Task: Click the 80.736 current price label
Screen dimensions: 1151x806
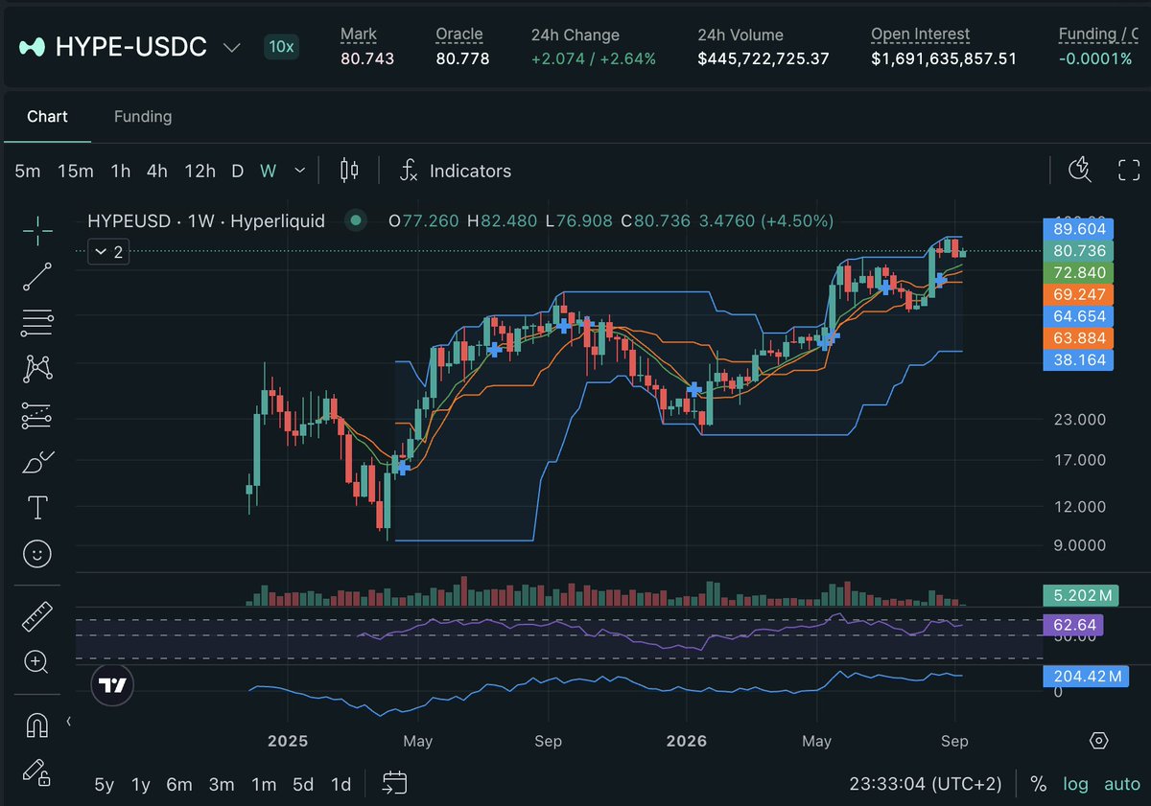Action: [x=1078, y=250]
